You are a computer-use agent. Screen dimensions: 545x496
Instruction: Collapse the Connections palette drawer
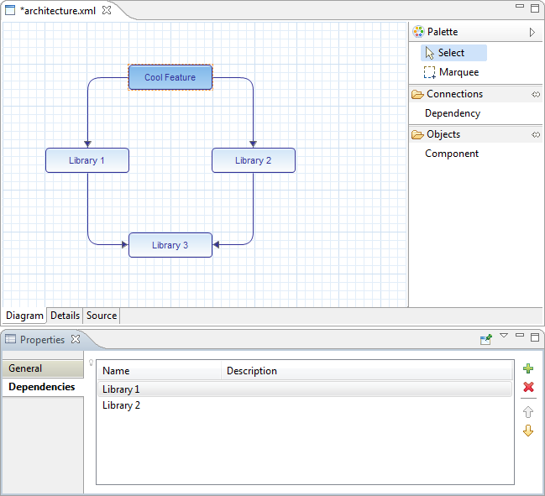pyautogui.click(x=536, y=95)
